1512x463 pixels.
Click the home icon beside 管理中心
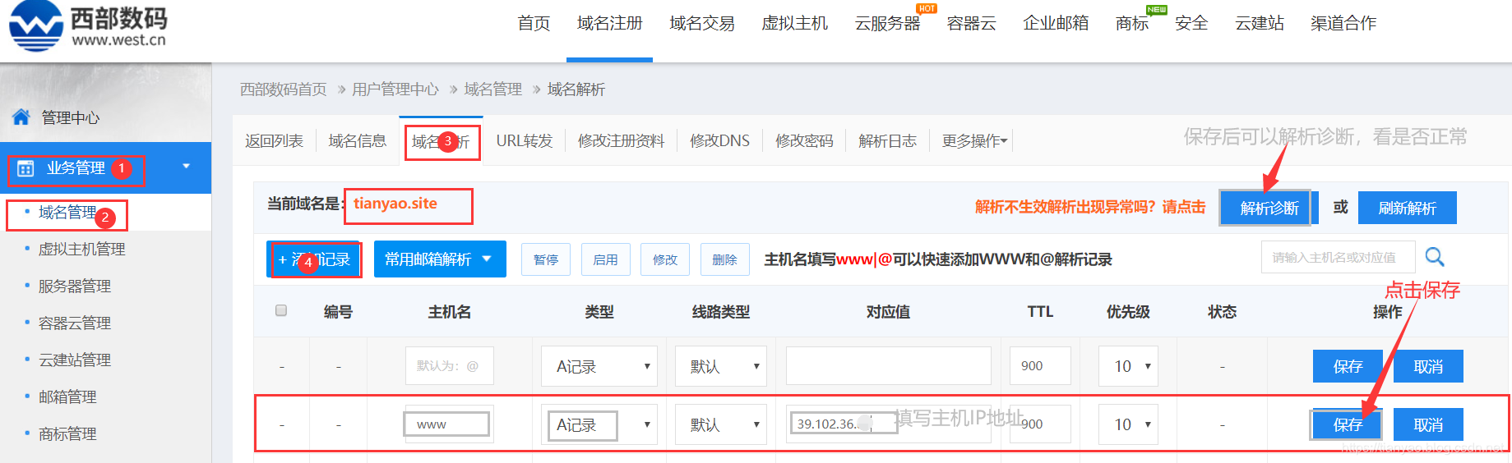21,117
